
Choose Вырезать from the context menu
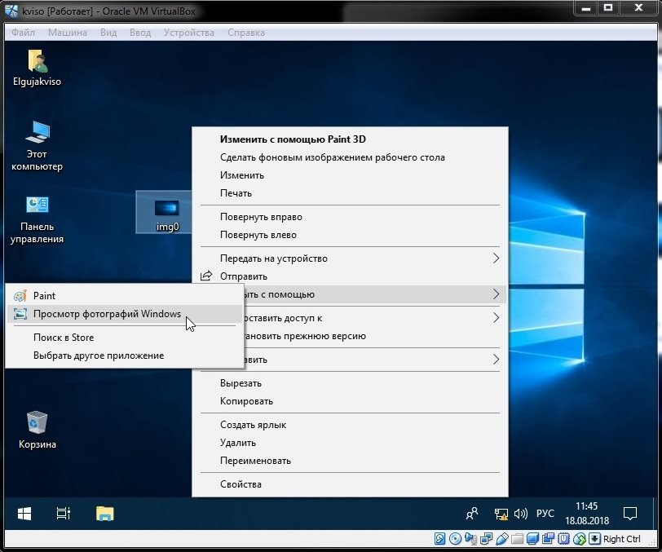click(350, 383)
